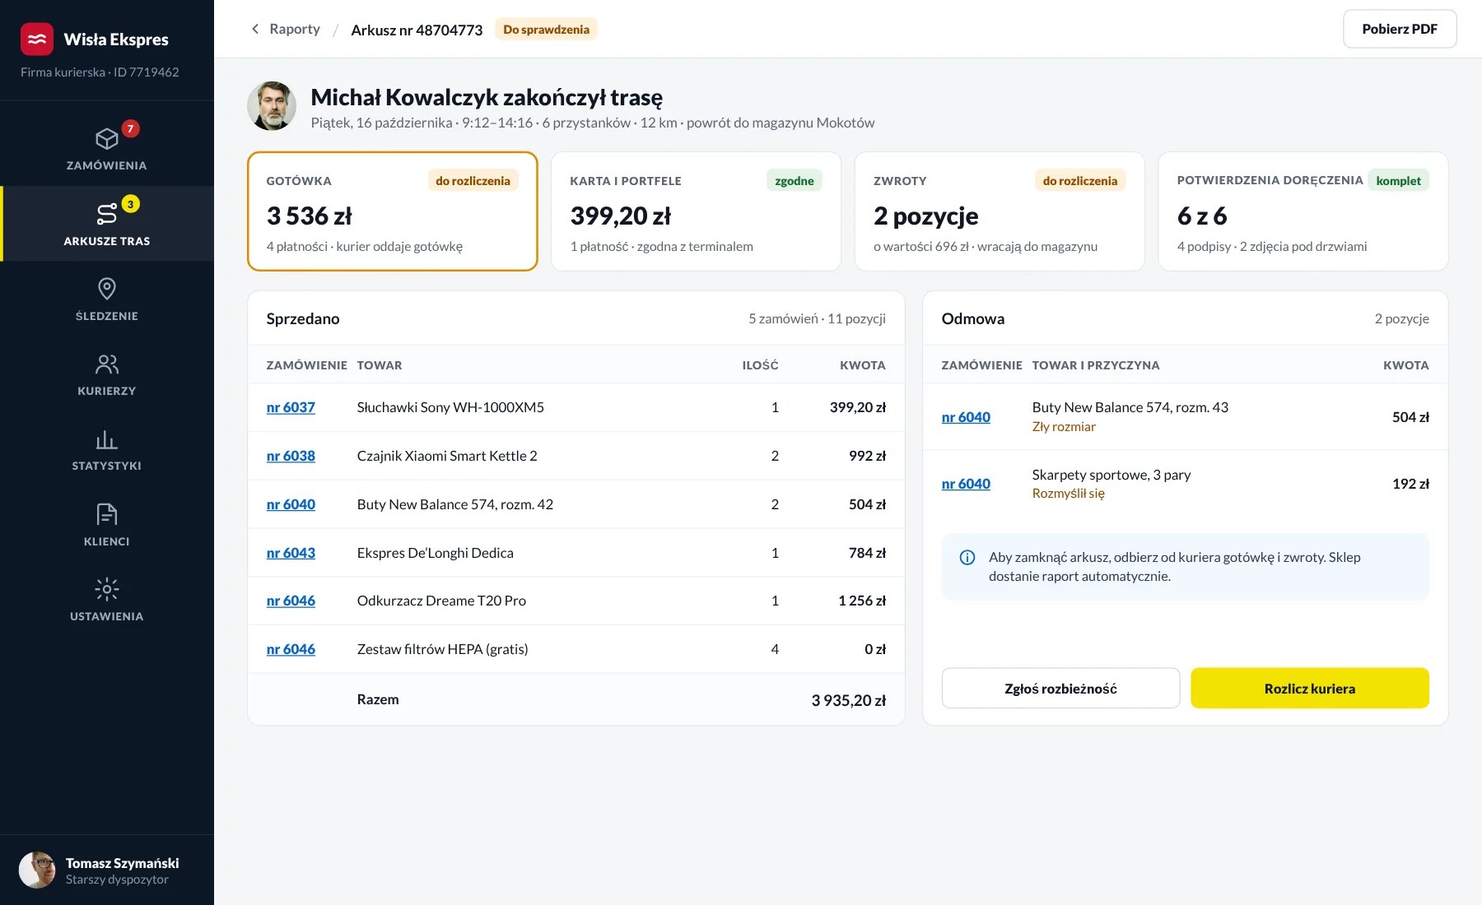Open the Zamówienia box icon
Image resolution: width=1482 pixels, height=905 pixels.
point(107,138)
